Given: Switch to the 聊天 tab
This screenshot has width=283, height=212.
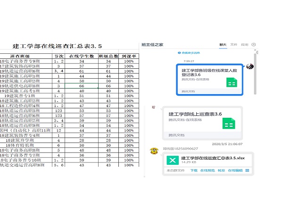Looking at the screenshot, I should click(x=223, y=44).
